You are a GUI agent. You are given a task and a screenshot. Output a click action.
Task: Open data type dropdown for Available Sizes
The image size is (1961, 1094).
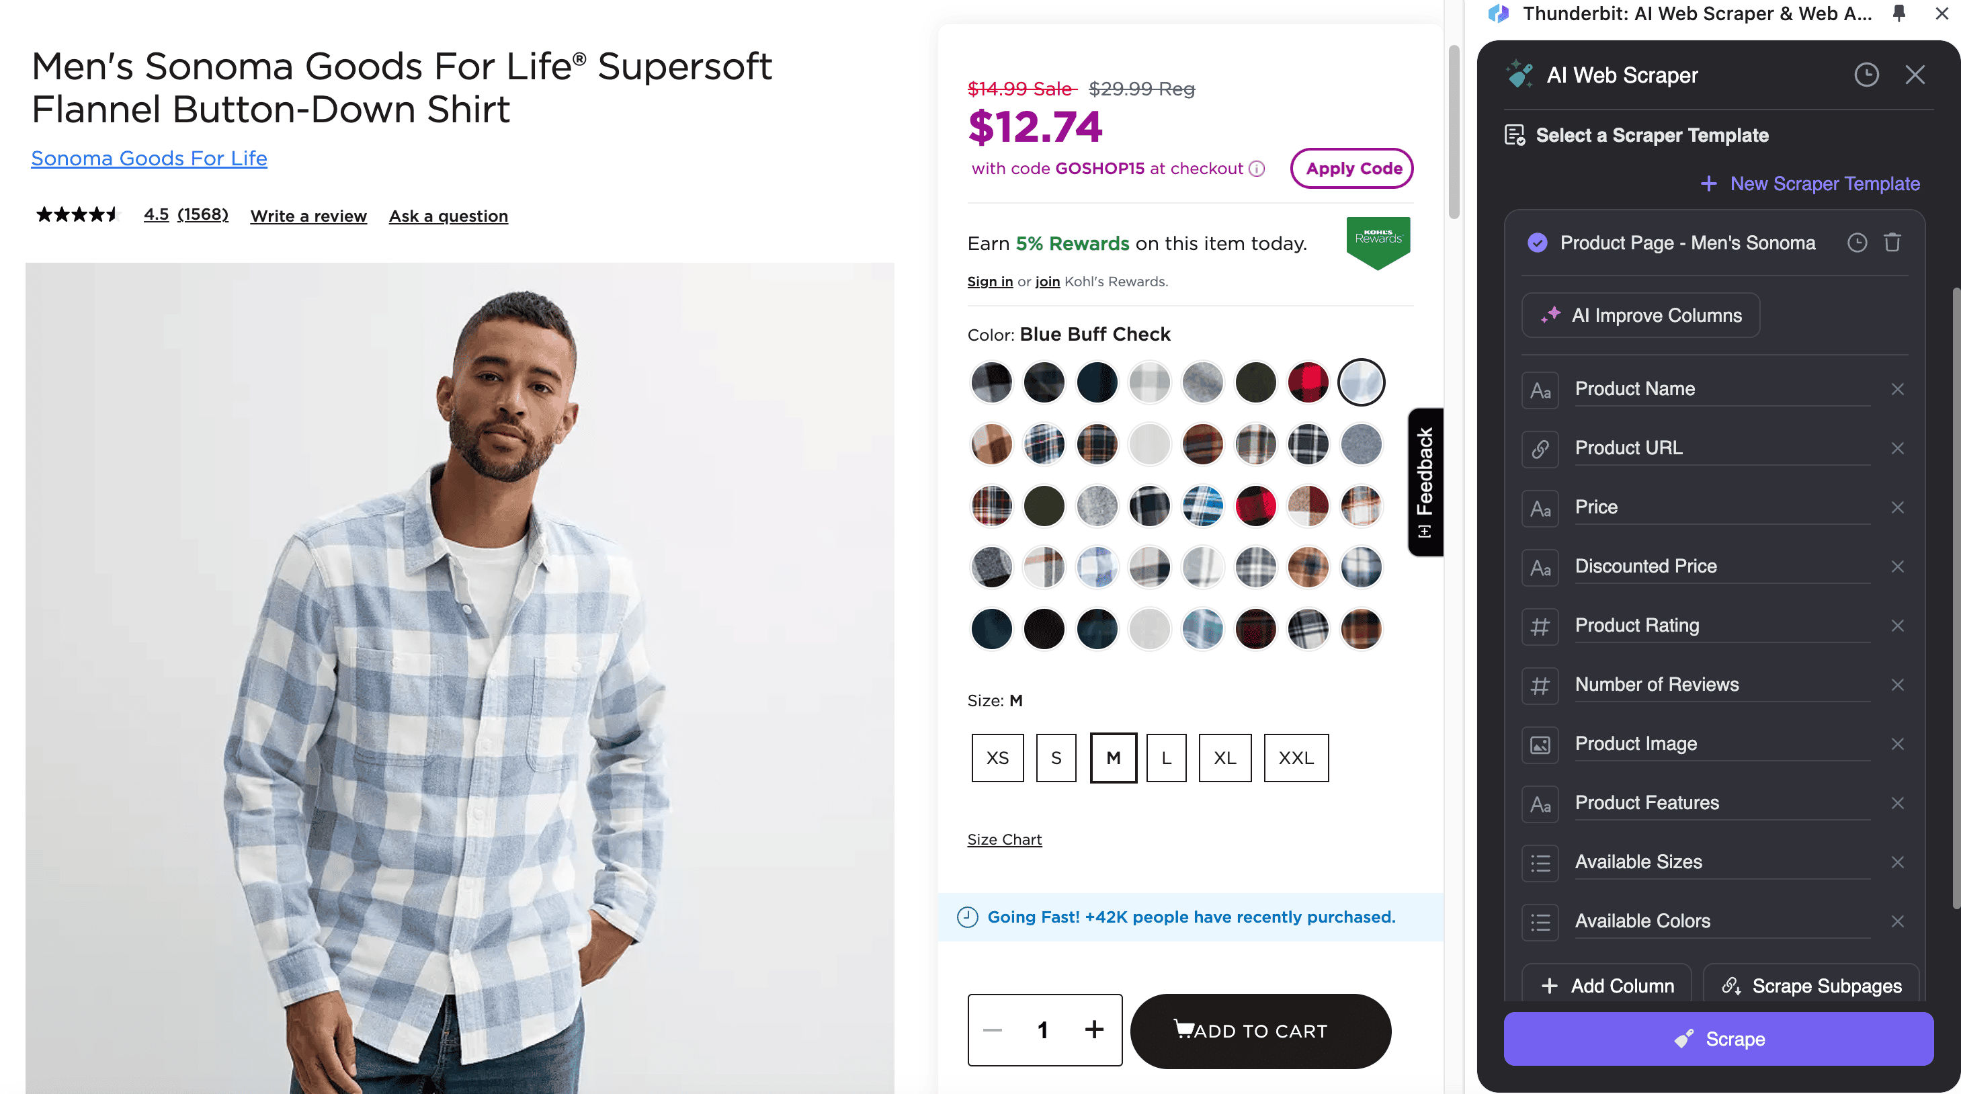click(x=1540, y=863)
